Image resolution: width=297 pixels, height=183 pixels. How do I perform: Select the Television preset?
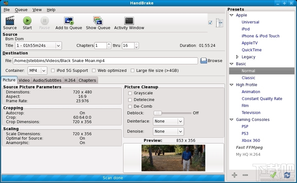(x=251, y=112)
